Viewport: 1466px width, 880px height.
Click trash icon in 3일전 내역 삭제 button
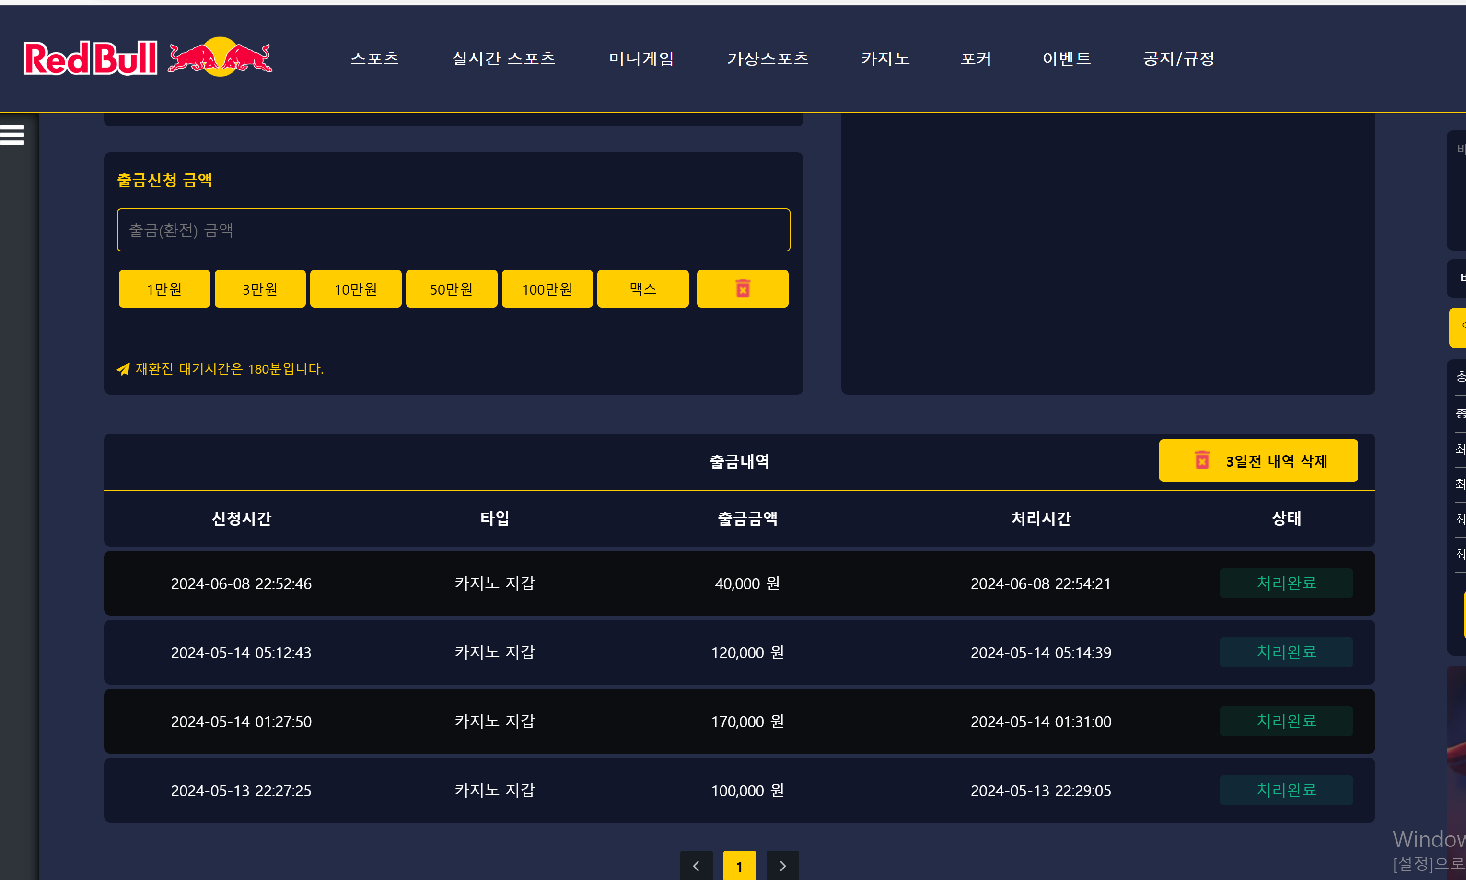coord(1202,461)
